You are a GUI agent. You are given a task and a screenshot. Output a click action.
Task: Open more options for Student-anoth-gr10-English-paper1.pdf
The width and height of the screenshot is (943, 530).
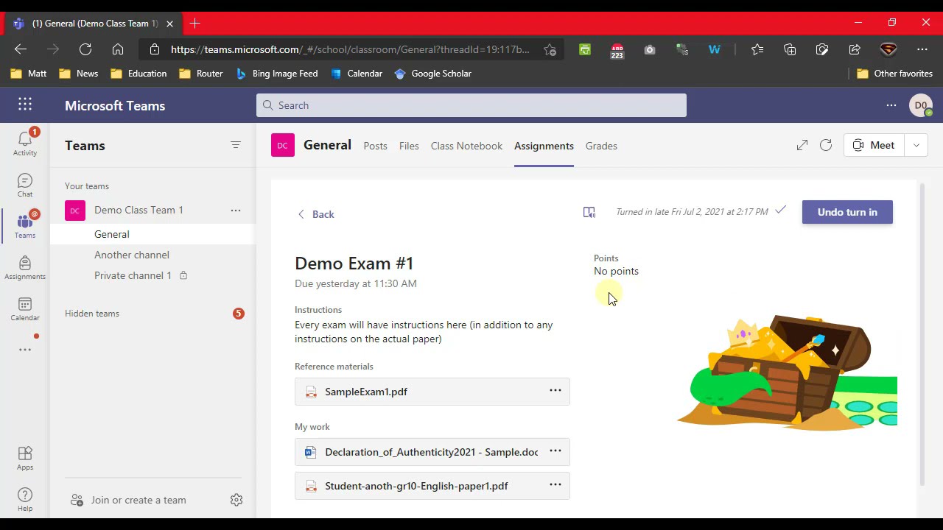tap(555, 485)
